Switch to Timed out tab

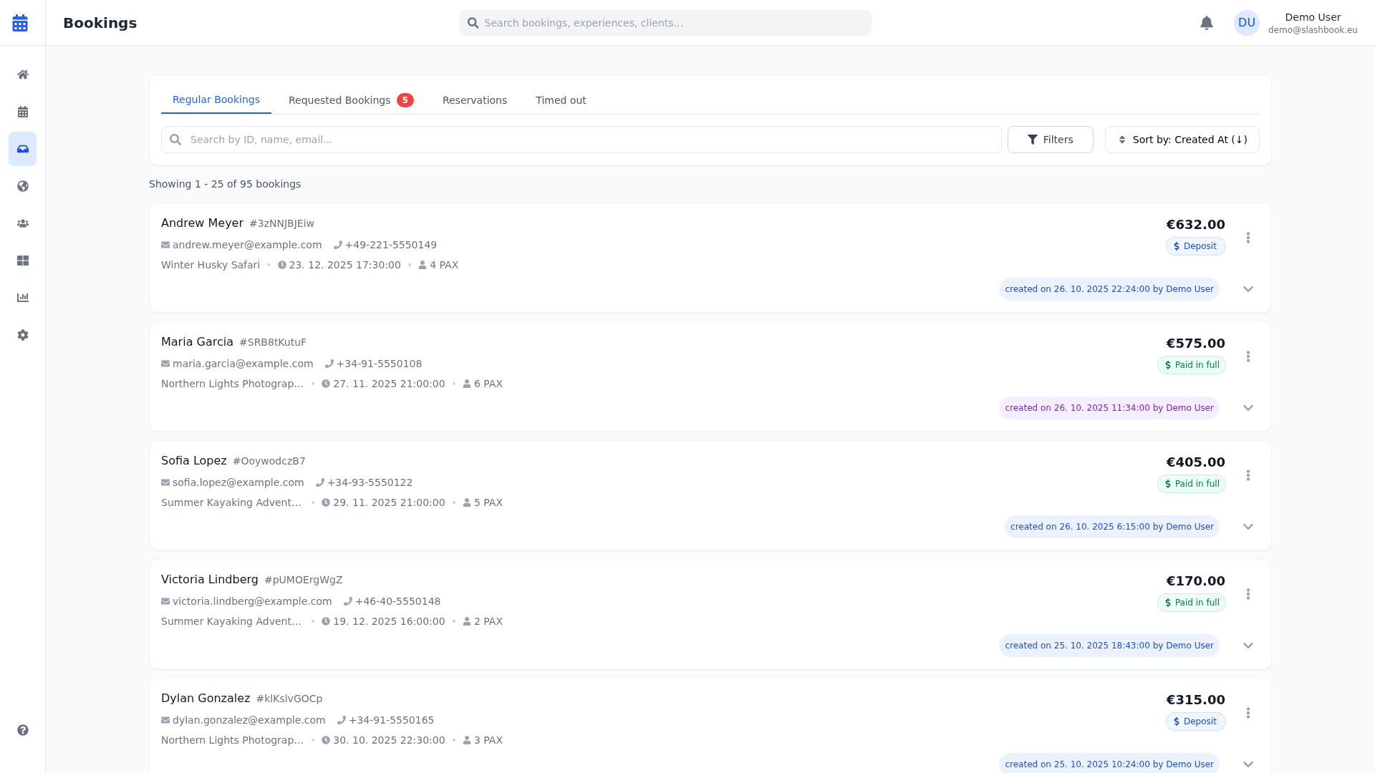point(560,100)
